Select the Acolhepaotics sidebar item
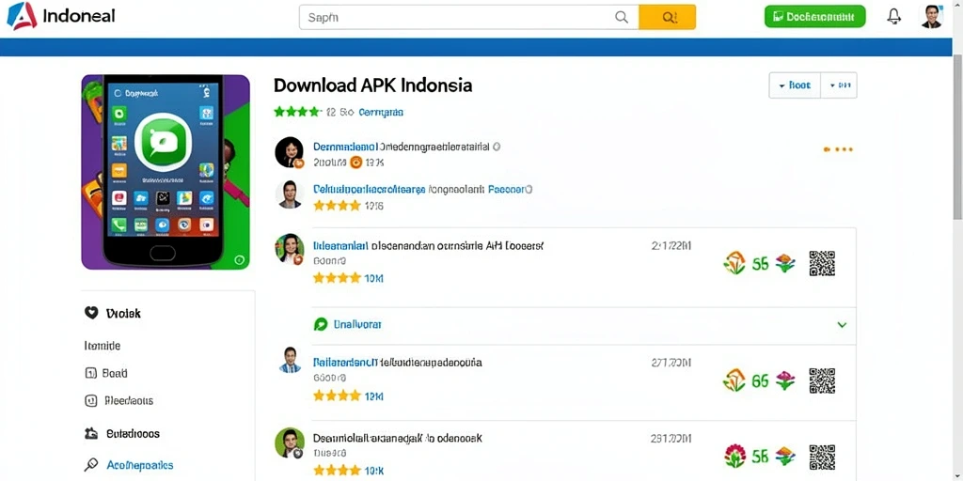 [x=129, y=465]
